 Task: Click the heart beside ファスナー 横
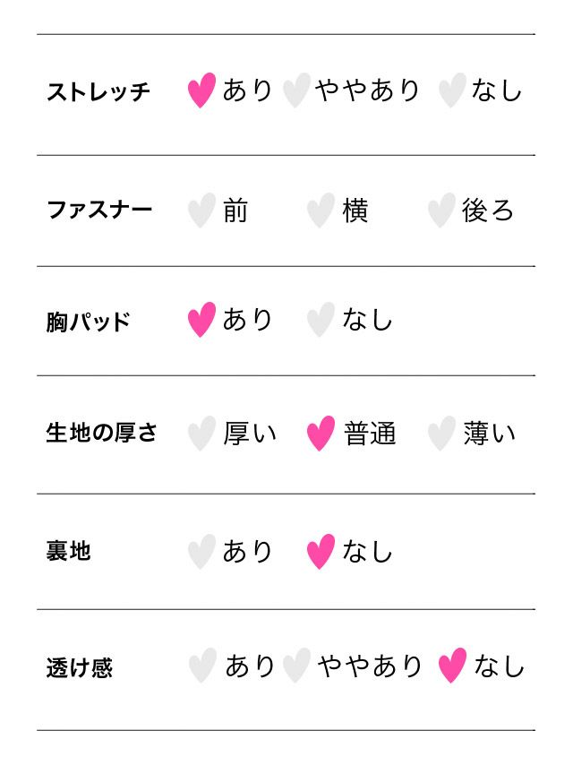tap(321, 211)
